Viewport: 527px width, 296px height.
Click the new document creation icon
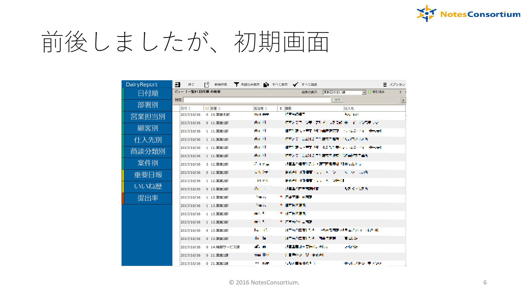pos(207,85)
